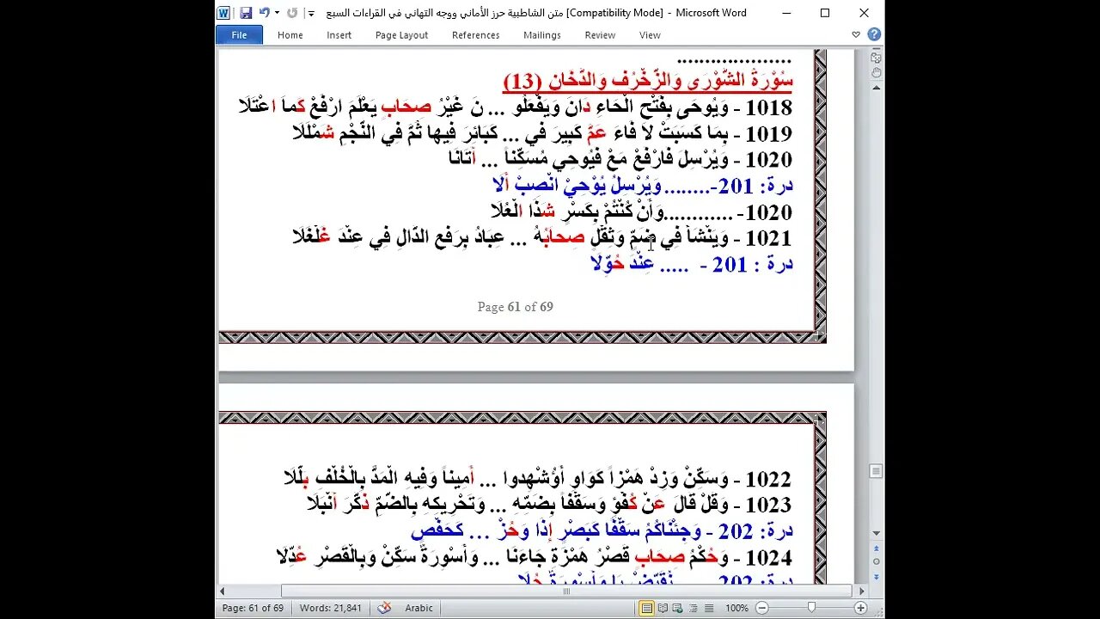The image size is (1100, 619).
Task: Open the Page Layout ribbon tab
Action: coord(401,35)
